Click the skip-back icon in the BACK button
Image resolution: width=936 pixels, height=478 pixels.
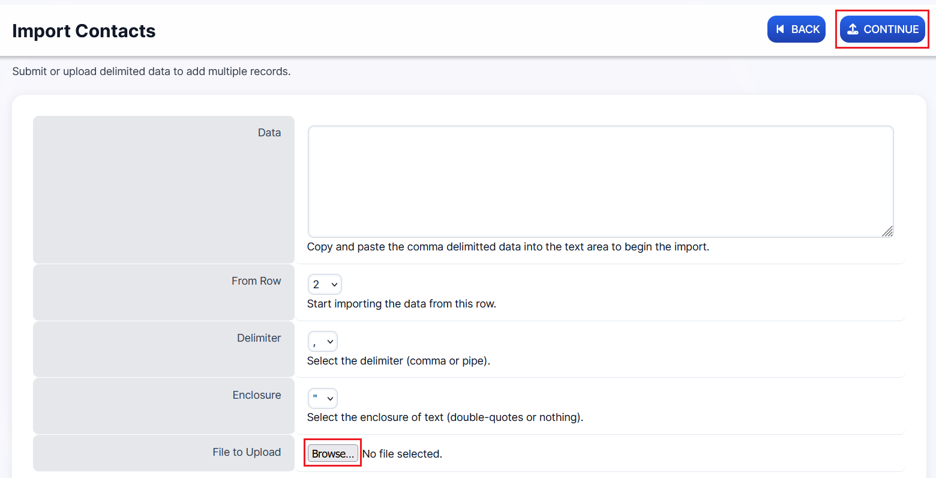(x=780, y=29)
